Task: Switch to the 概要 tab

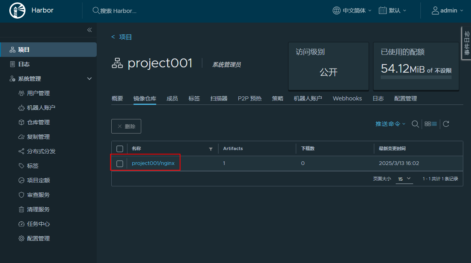Action: 117,98
